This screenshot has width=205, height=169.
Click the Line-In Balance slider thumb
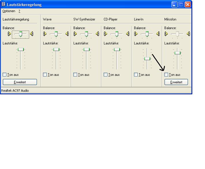(147, 34)
